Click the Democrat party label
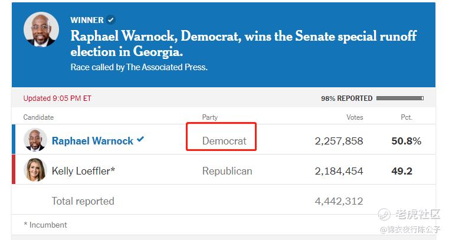Viewport: 449px width, 240px height. (224, 141)
